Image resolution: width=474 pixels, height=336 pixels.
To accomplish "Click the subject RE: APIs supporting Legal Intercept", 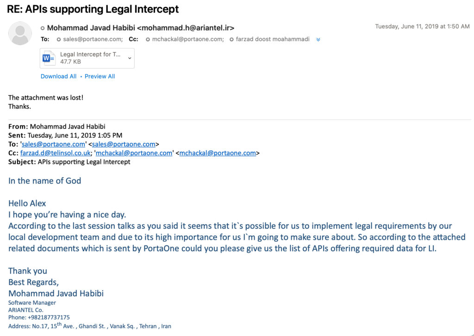I will pos(92,9).
